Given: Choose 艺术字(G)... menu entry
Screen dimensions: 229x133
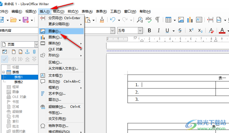Looking at the screenshot, I should (61, 94).
